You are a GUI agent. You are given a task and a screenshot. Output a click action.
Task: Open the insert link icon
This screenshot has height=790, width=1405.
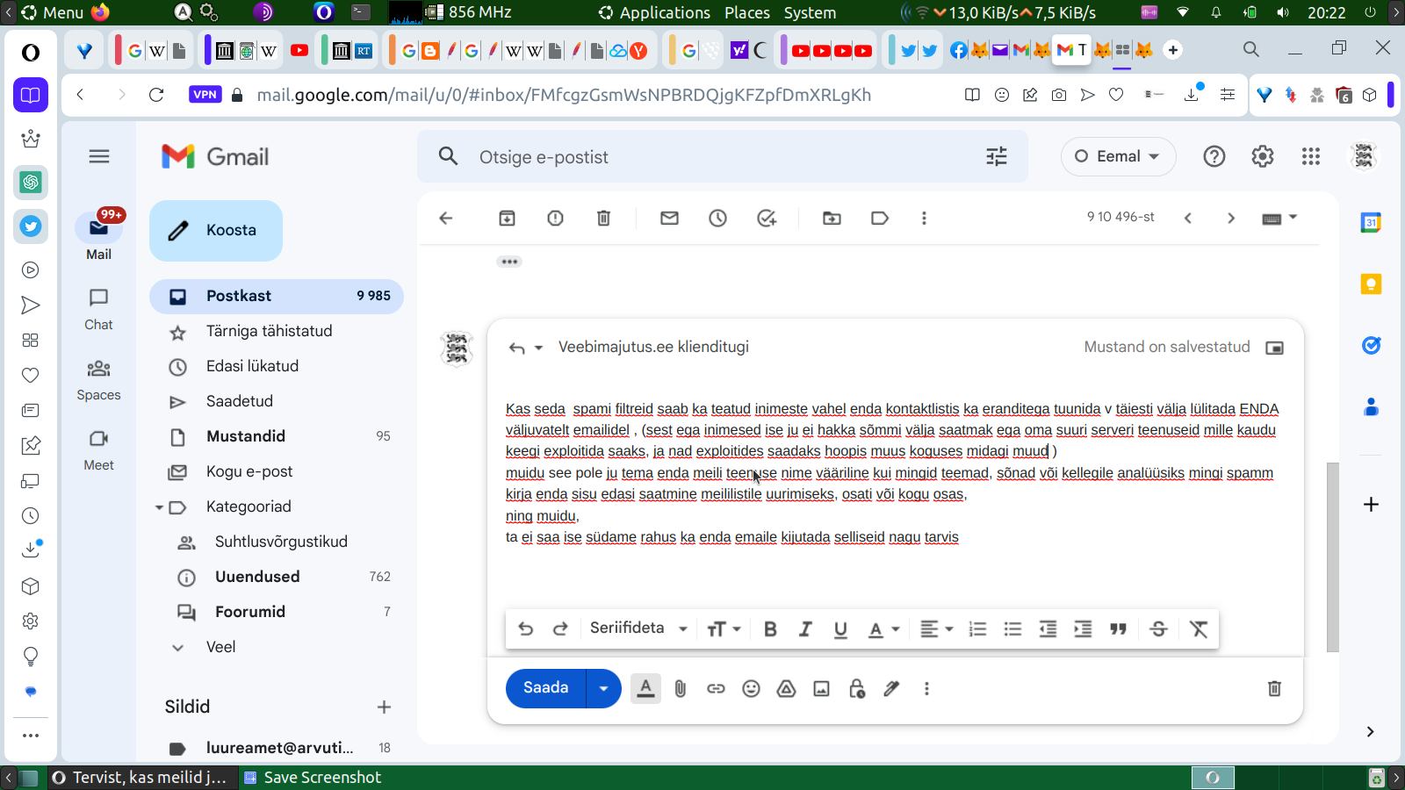coord(716,689)
